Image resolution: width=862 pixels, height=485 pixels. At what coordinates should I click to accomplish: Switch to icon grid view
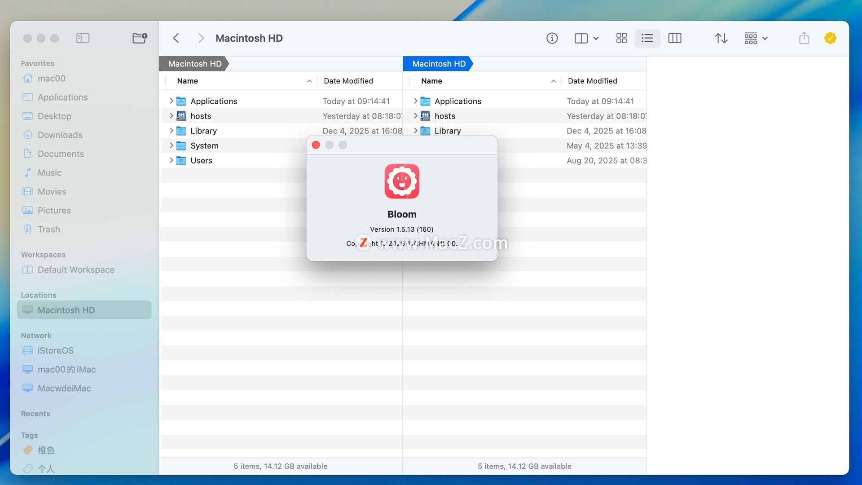[621, 38]
